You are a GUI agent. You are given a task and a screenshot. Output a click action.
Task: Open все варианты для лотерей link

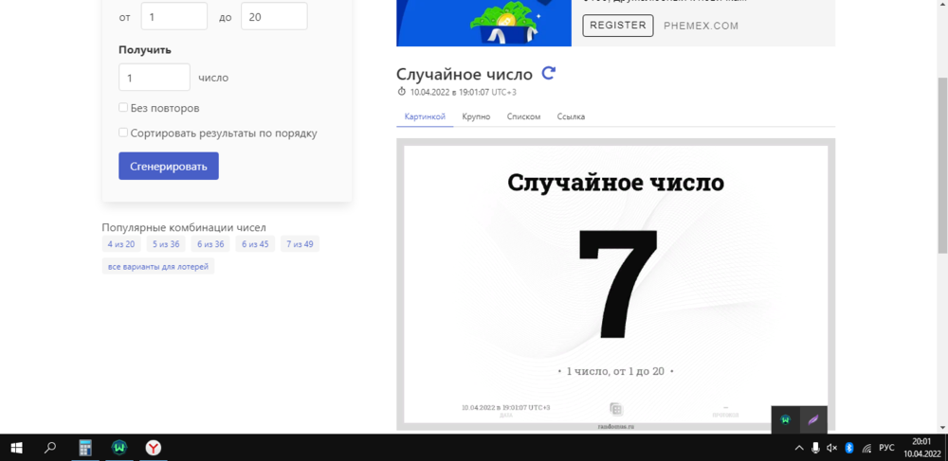(157, 266)
